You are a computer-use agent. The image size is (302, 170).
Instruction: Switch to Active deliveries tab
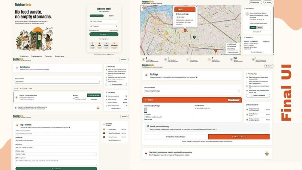(x=16, y=89)
